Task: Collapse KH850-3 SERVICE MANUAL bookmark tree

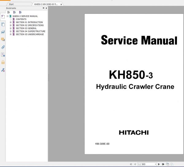Action: (x=7, y=16)
